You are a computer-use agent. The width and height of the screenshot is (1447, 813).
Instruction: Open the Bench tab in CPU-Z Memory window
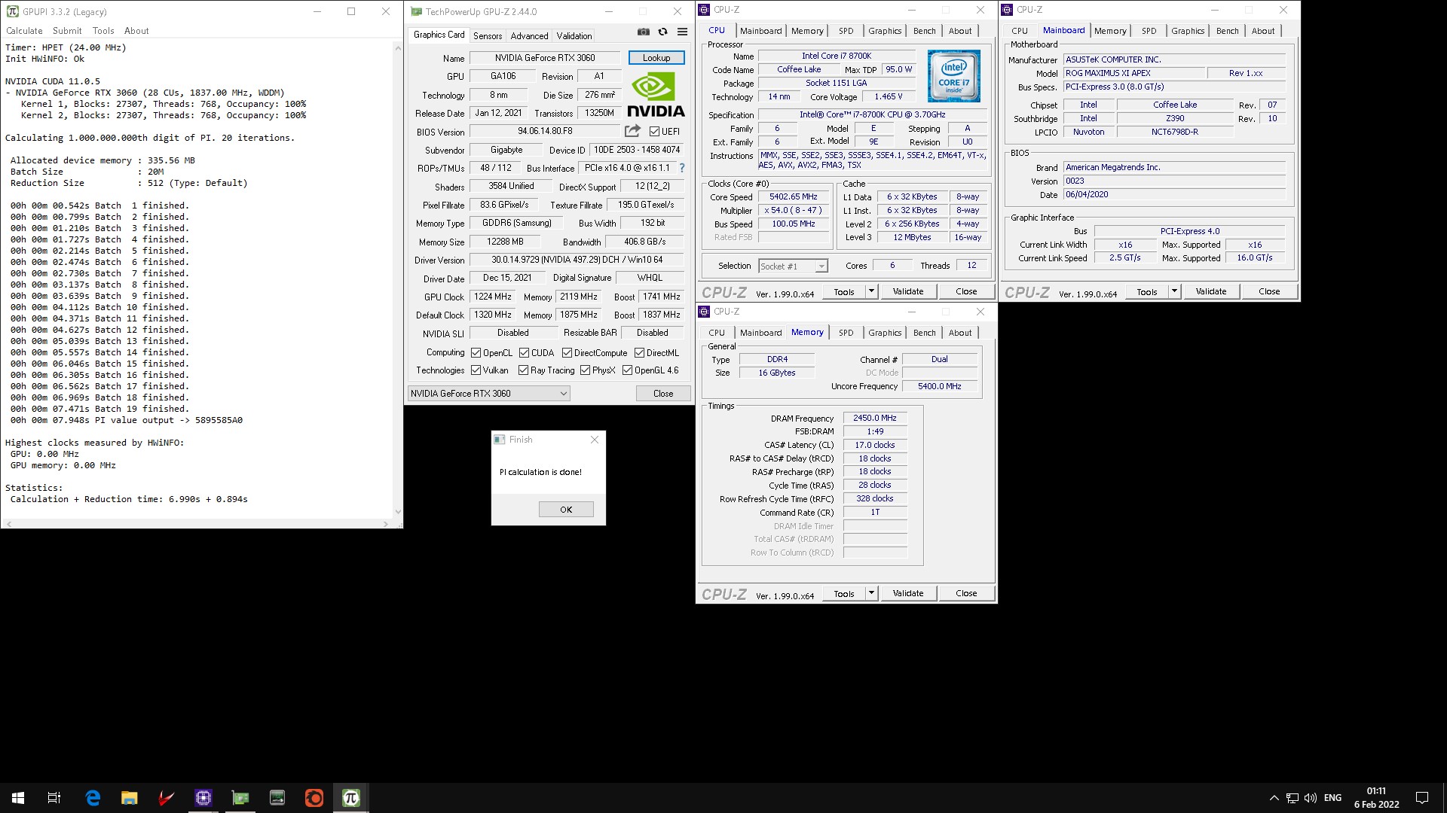(x=924, y=333)
